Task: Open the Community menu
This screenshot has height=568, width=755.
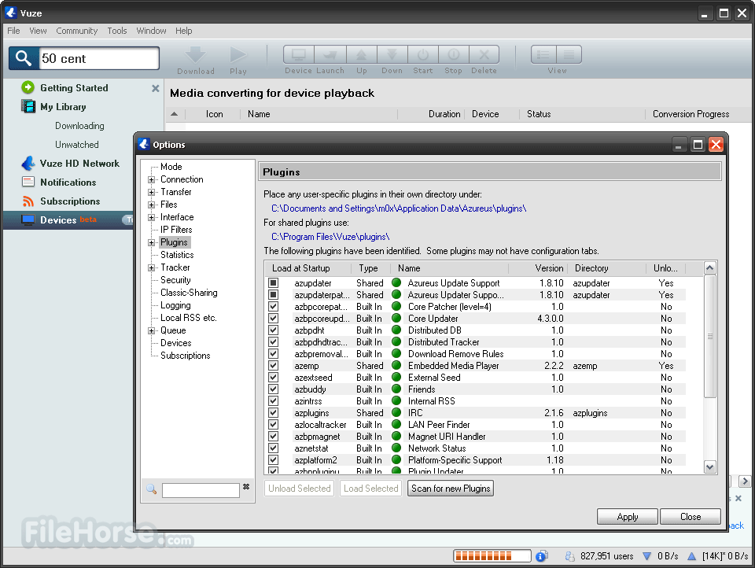Action: (76, 31)
